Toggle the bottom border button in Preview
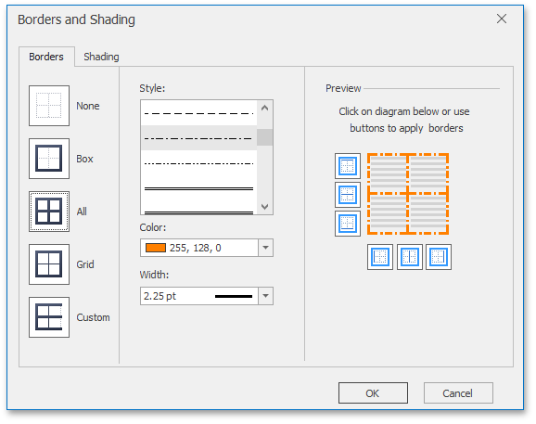536x424 pixels. click(348, 224)
